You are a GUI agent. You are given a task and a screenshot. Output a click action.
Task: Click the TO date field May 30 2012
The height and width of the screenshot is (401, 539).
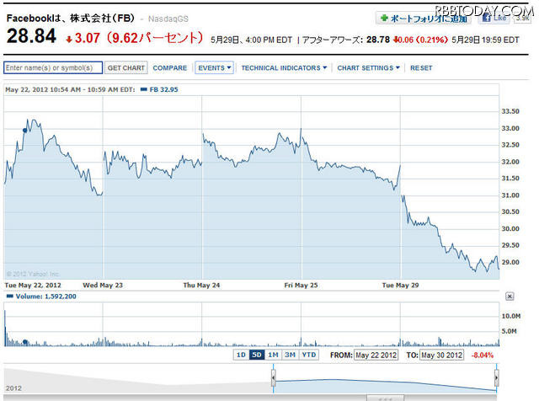(441, 355)
